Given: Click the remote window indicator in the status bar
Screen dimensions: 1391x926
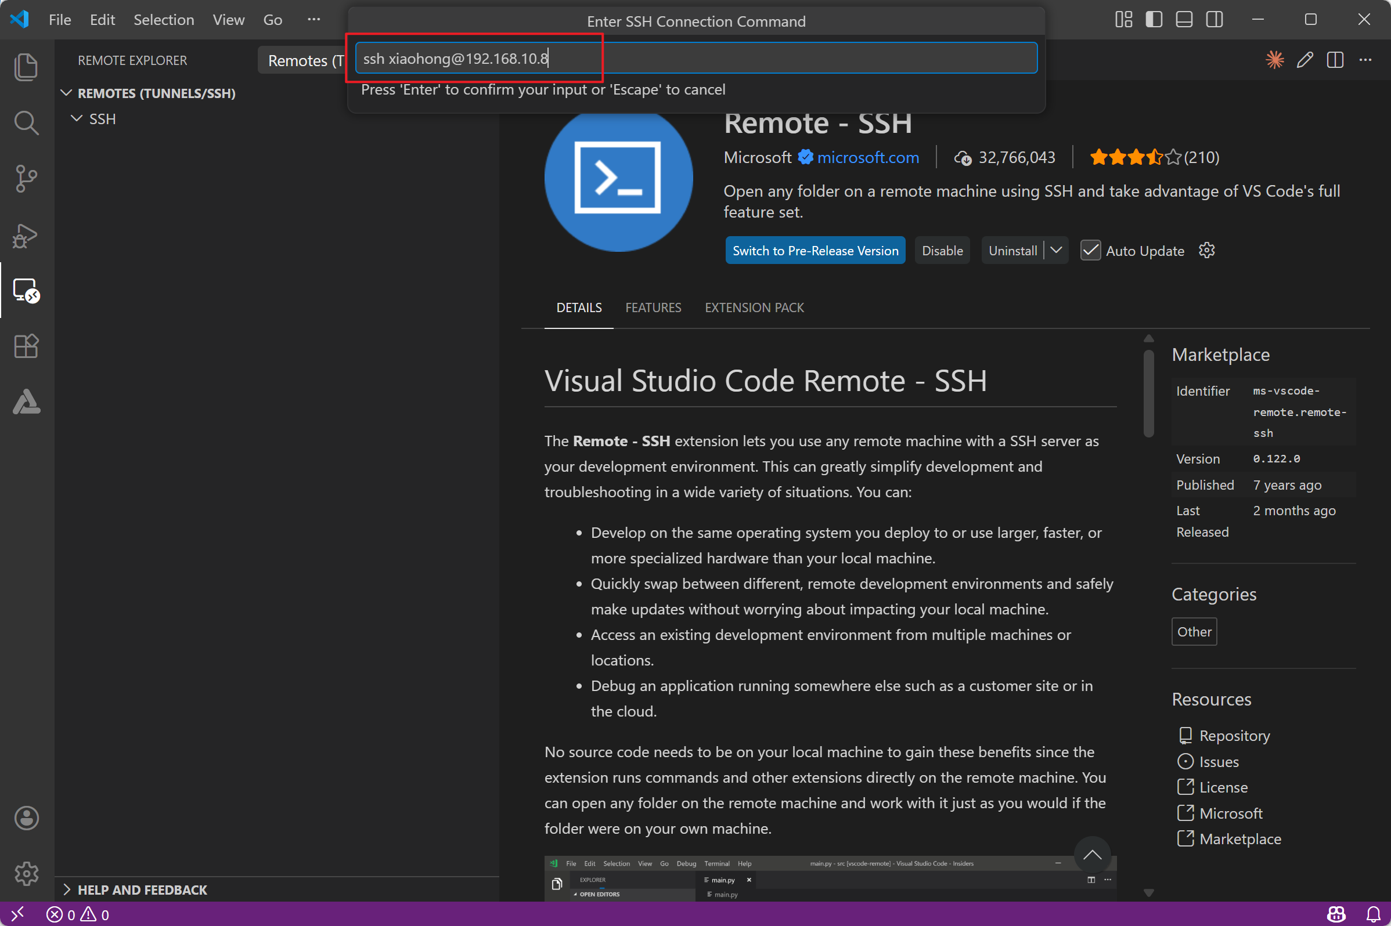Looking at the screenshot, I should click(x=17, y=914).
